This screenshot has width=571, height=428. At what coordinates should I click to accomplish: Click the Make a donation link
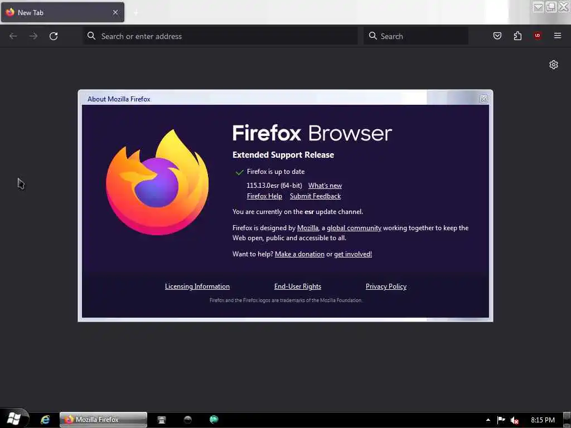coord(299,254)
